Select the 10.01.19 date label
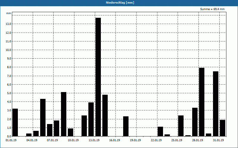Screen dimensions: 238x148 (73, 140)
